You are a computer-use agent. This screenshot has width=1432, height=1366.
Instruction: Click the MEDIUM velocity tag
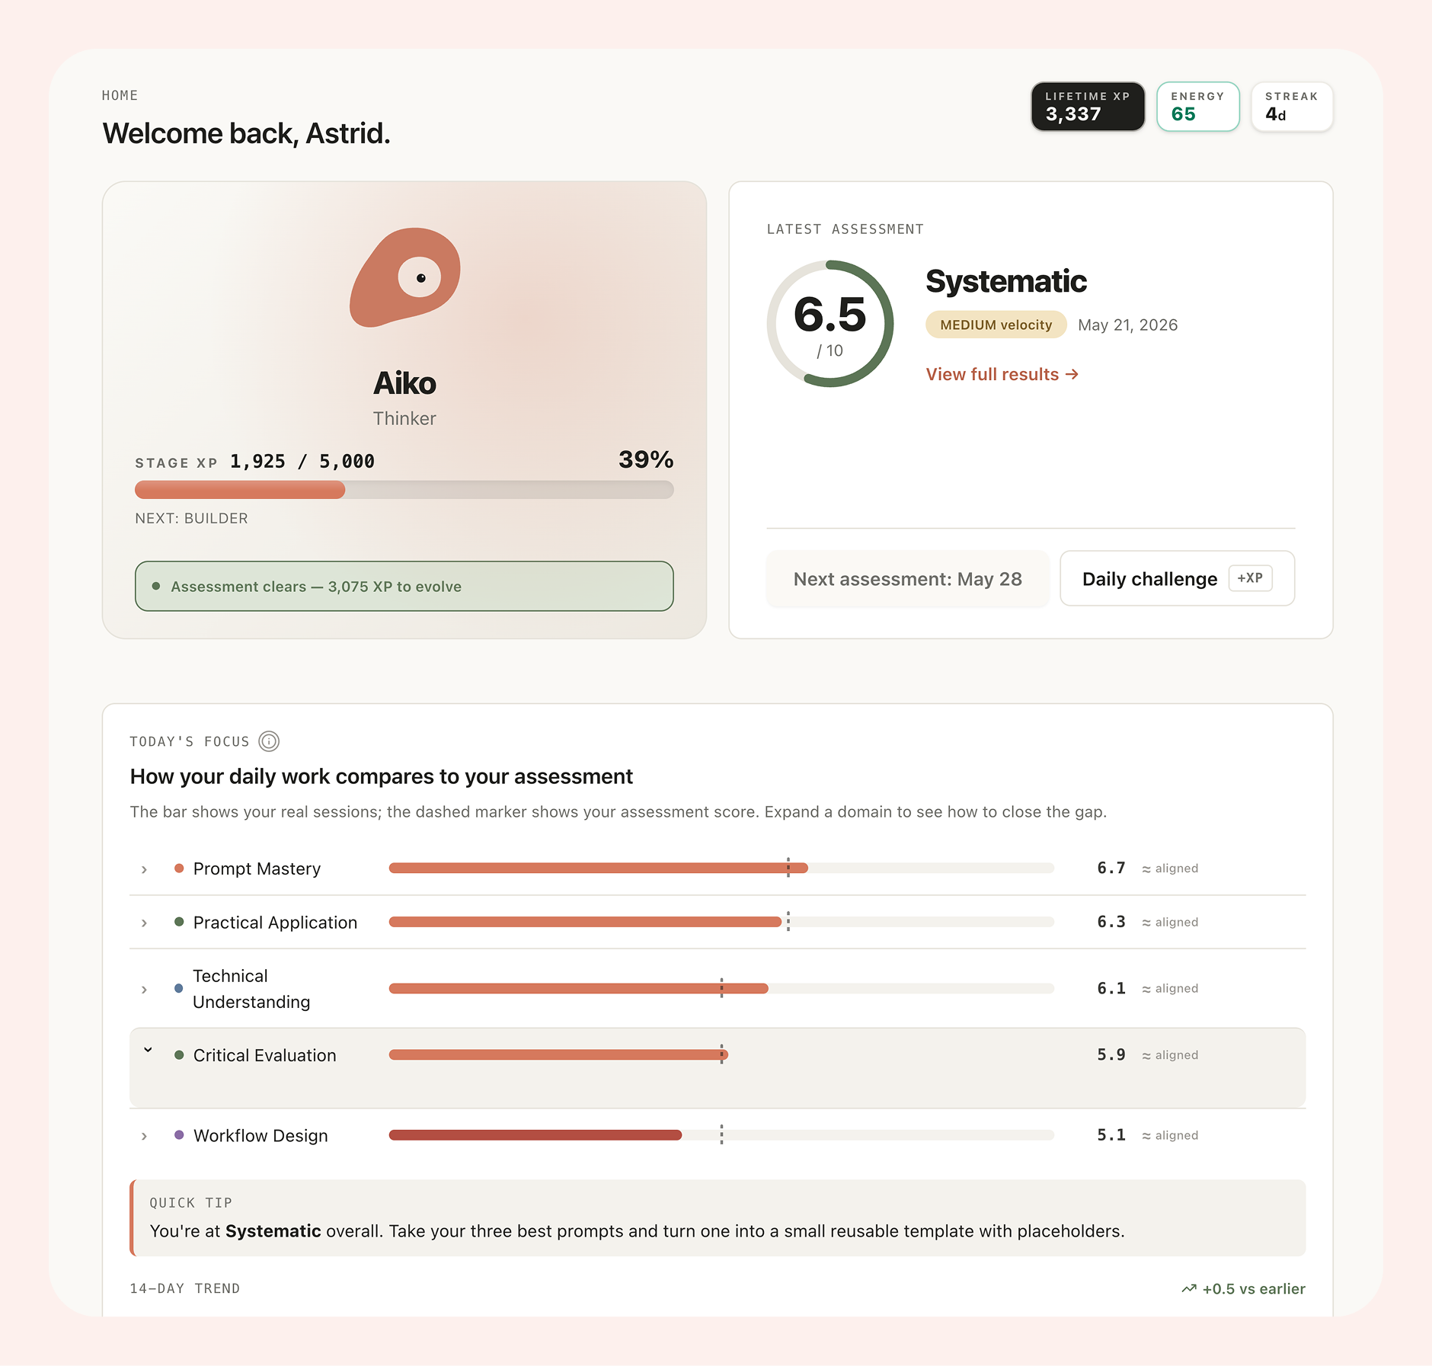click(996, 325)
